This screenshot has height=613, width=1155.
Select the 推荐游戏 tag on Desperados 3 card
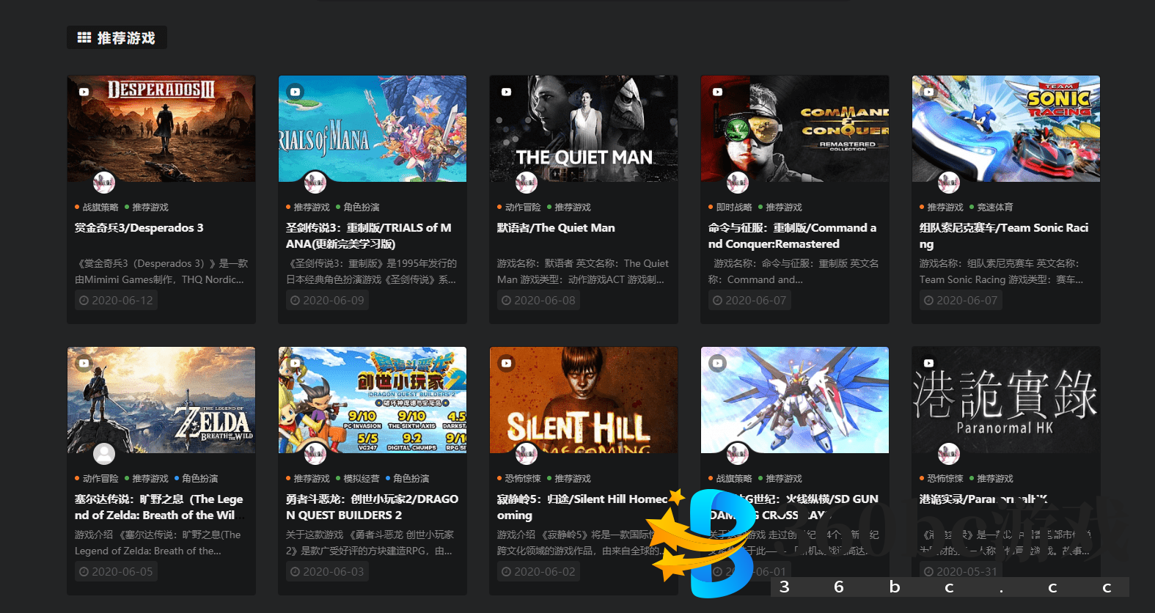[x=150, y=208]
